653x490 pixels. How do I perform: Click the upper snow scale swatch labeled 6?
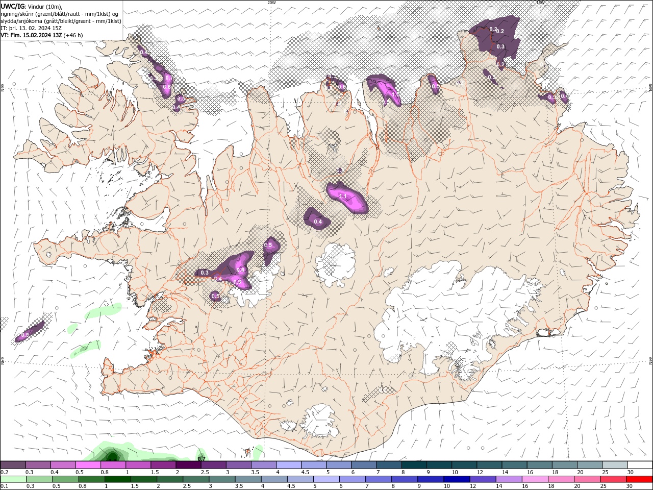tap(363, 464)
